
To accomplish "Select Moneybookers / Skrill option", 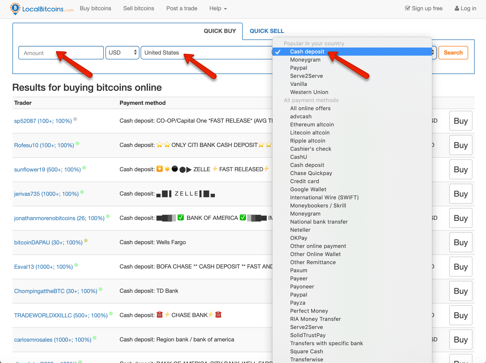I will [352, 206].
